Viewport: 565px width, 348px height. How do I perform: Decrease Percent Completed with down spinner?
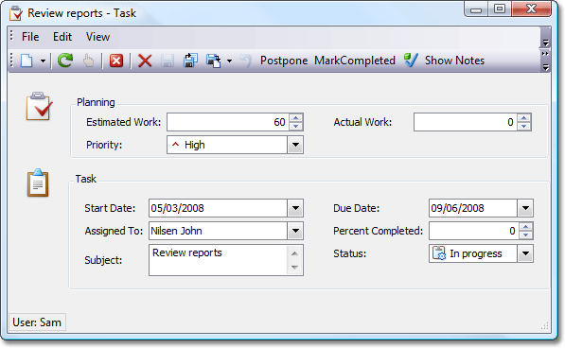[526, 235]
